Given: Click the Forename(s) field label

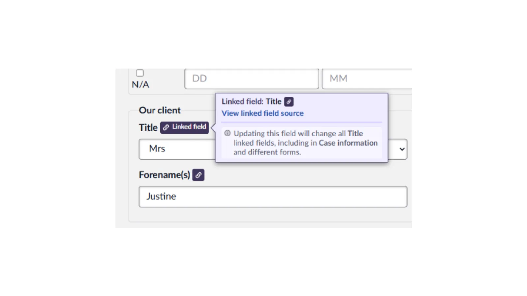Looking at the screenshot, I should coord(164,175).
